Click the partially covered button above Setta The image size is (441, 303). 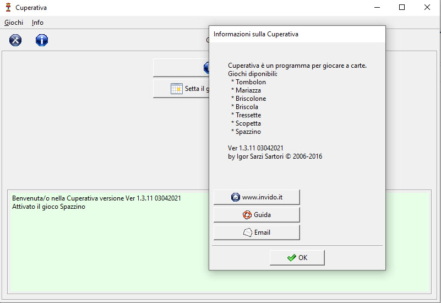pyautogui.click(x=181, y=68)
